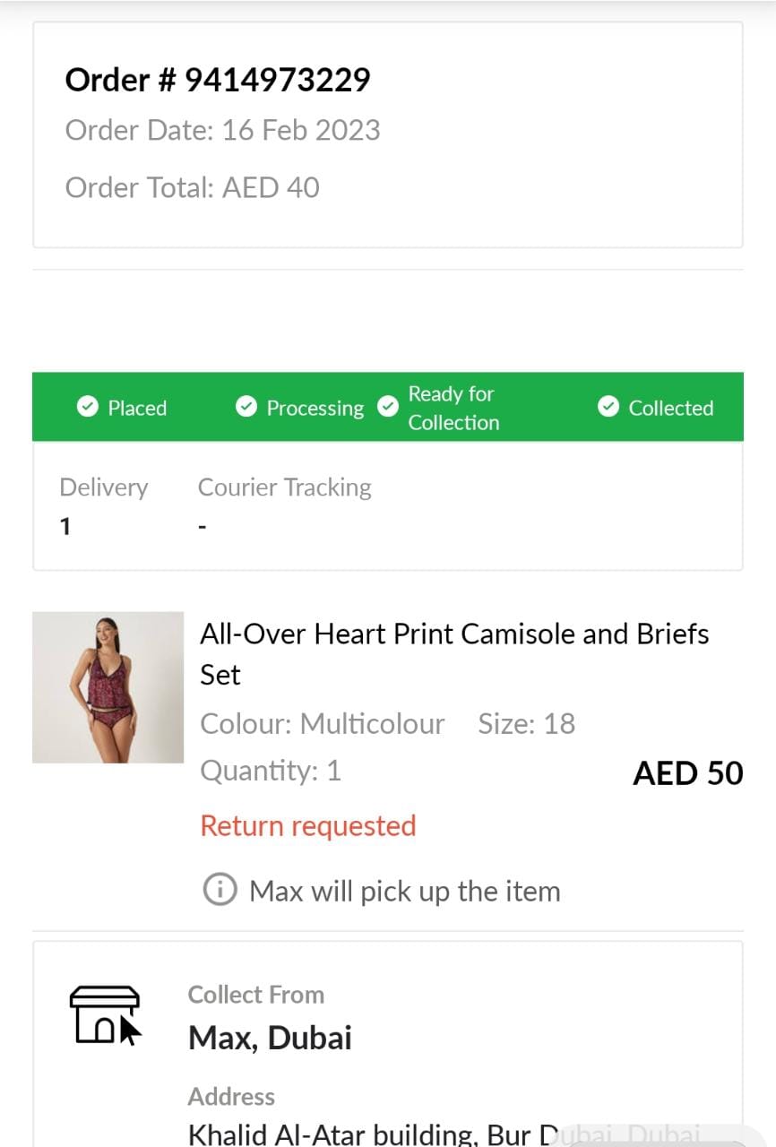Click the order number 9414973229 heading

click(218, 80)
